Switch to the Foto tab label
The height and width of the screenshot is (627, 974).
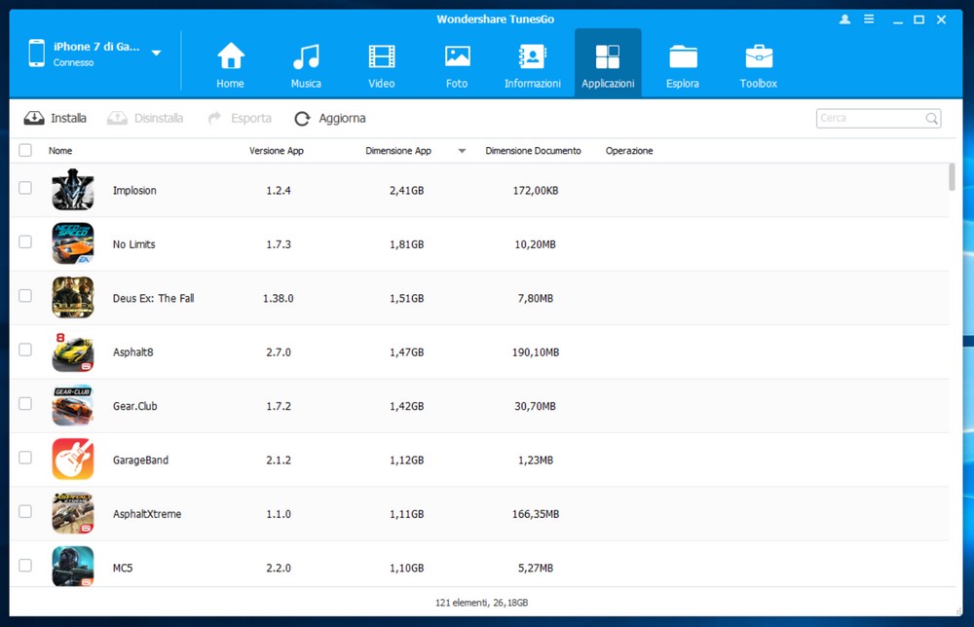pyautogui.click(x=457, y=83)
